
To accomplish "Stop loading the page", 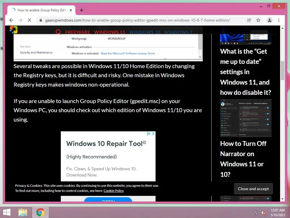I will point(29,20).
